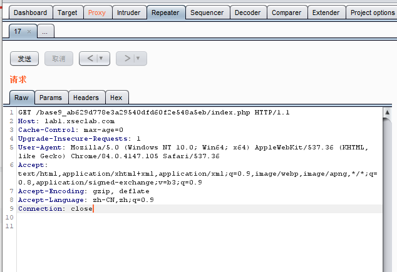The height and width of the screenshot is (272, 397).
Task: Open the Project options tab
Action: [x=372, y=13]
